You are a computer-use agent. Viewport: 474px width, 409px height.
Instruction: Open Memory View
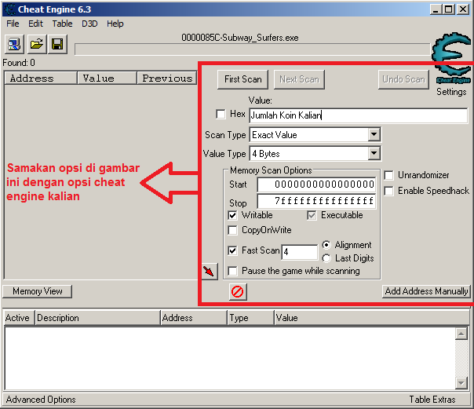click(x=38, y=291)
